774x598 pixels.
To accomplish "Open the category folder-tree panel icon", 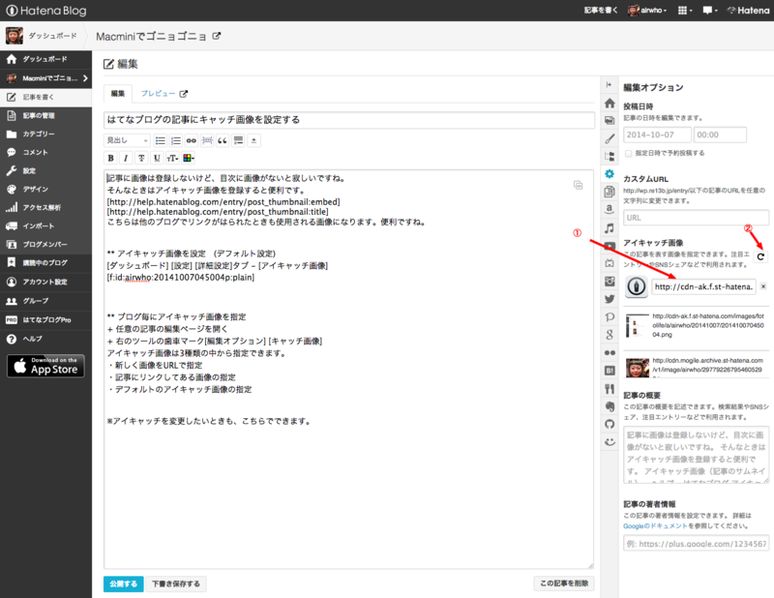I will [610, 157].
